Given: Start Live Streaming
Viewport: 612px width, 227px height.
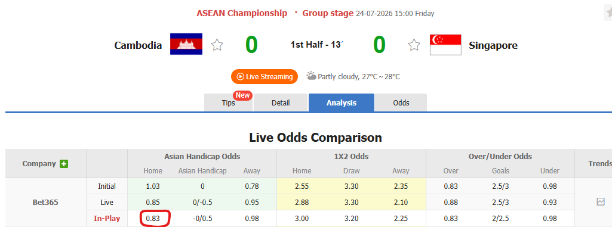Looking at the screenshot, I should [x=265, y=77].
